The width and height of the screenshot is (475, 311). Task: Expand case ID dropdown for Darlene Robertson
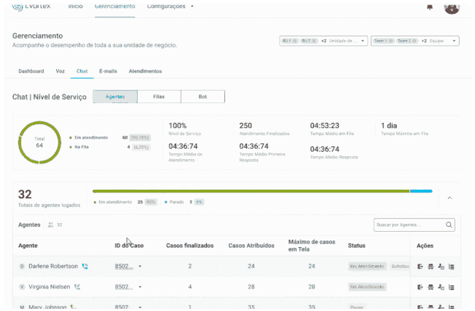click(x=140, y=267)
